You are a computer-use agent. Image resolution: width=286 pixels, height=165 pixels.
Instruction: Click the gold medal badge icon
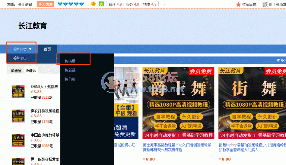(93, 4)
